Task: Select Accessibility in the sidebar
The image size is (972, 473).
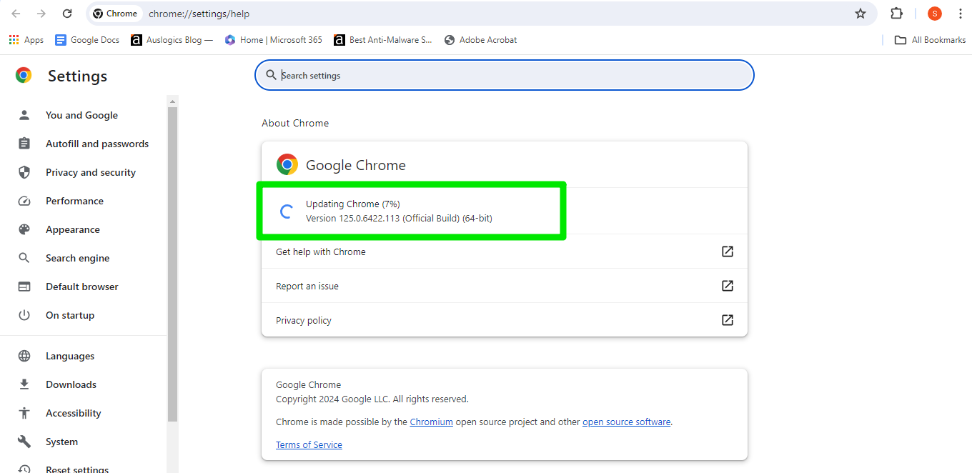Action: pyautogui.click(x=74, y=413)
